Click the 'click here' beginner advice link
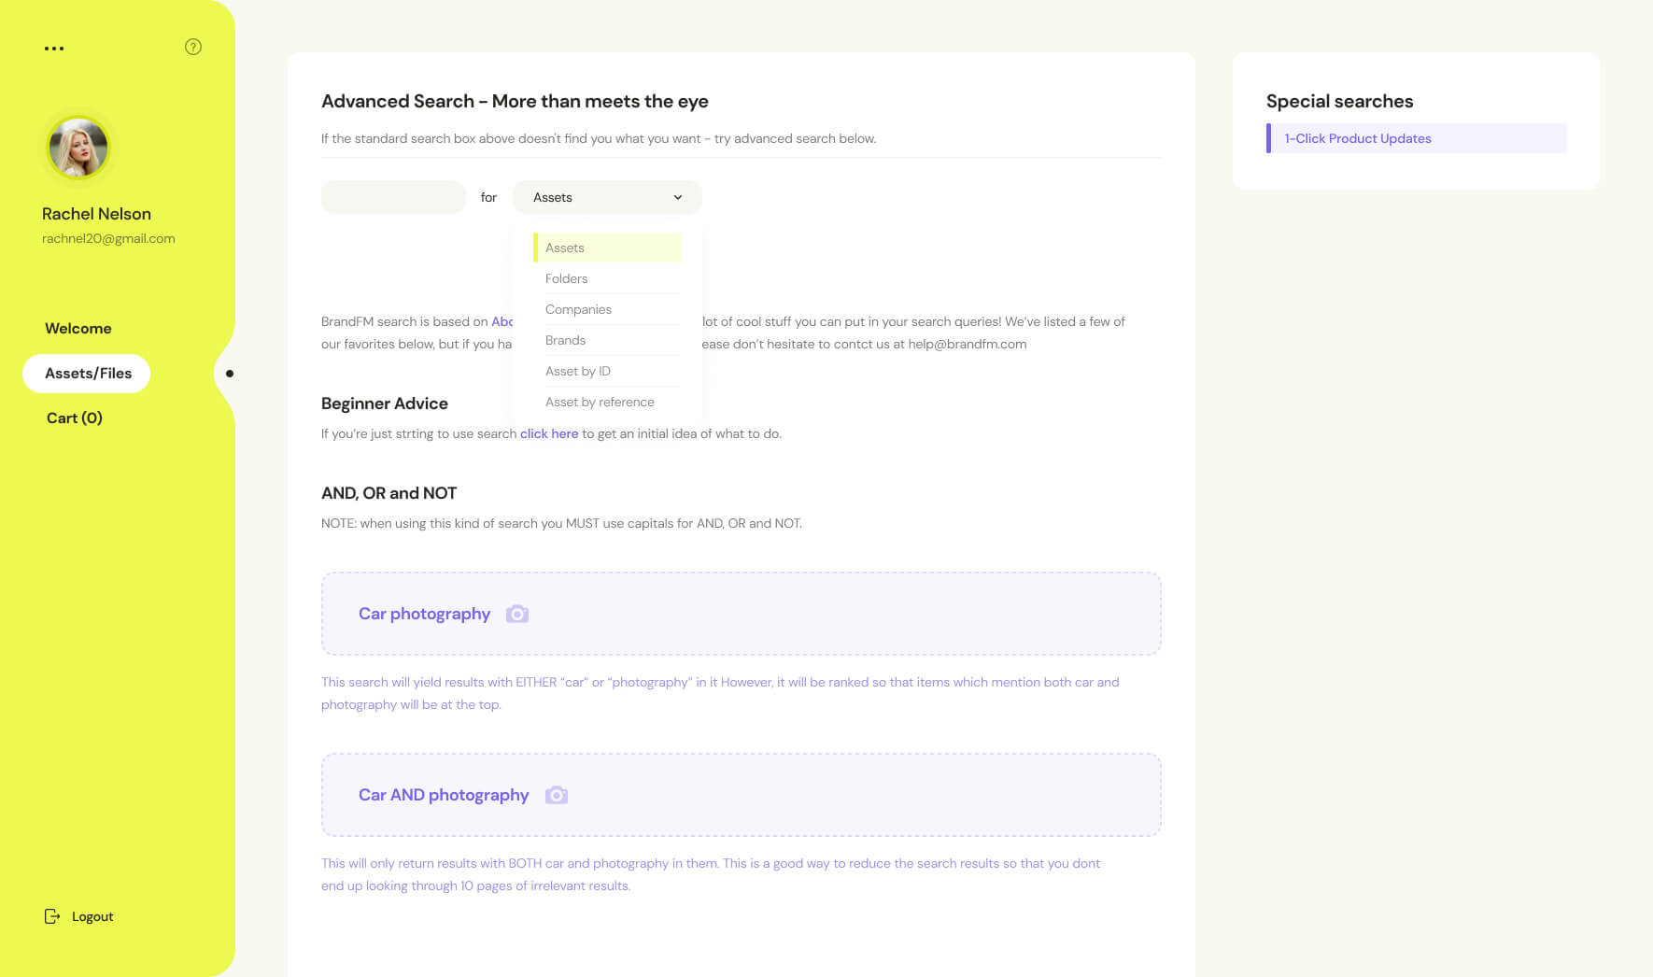Screen dimensions: 1653x977 click(x=549, y=433)
